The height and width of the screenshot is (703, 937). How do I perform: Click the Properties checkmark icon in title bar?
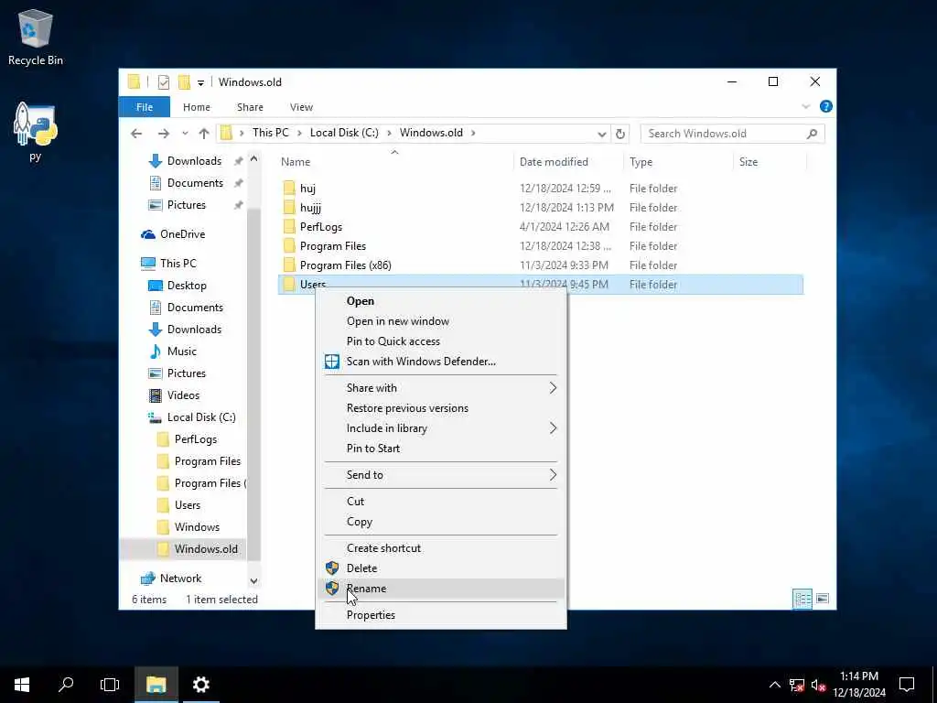163,81
